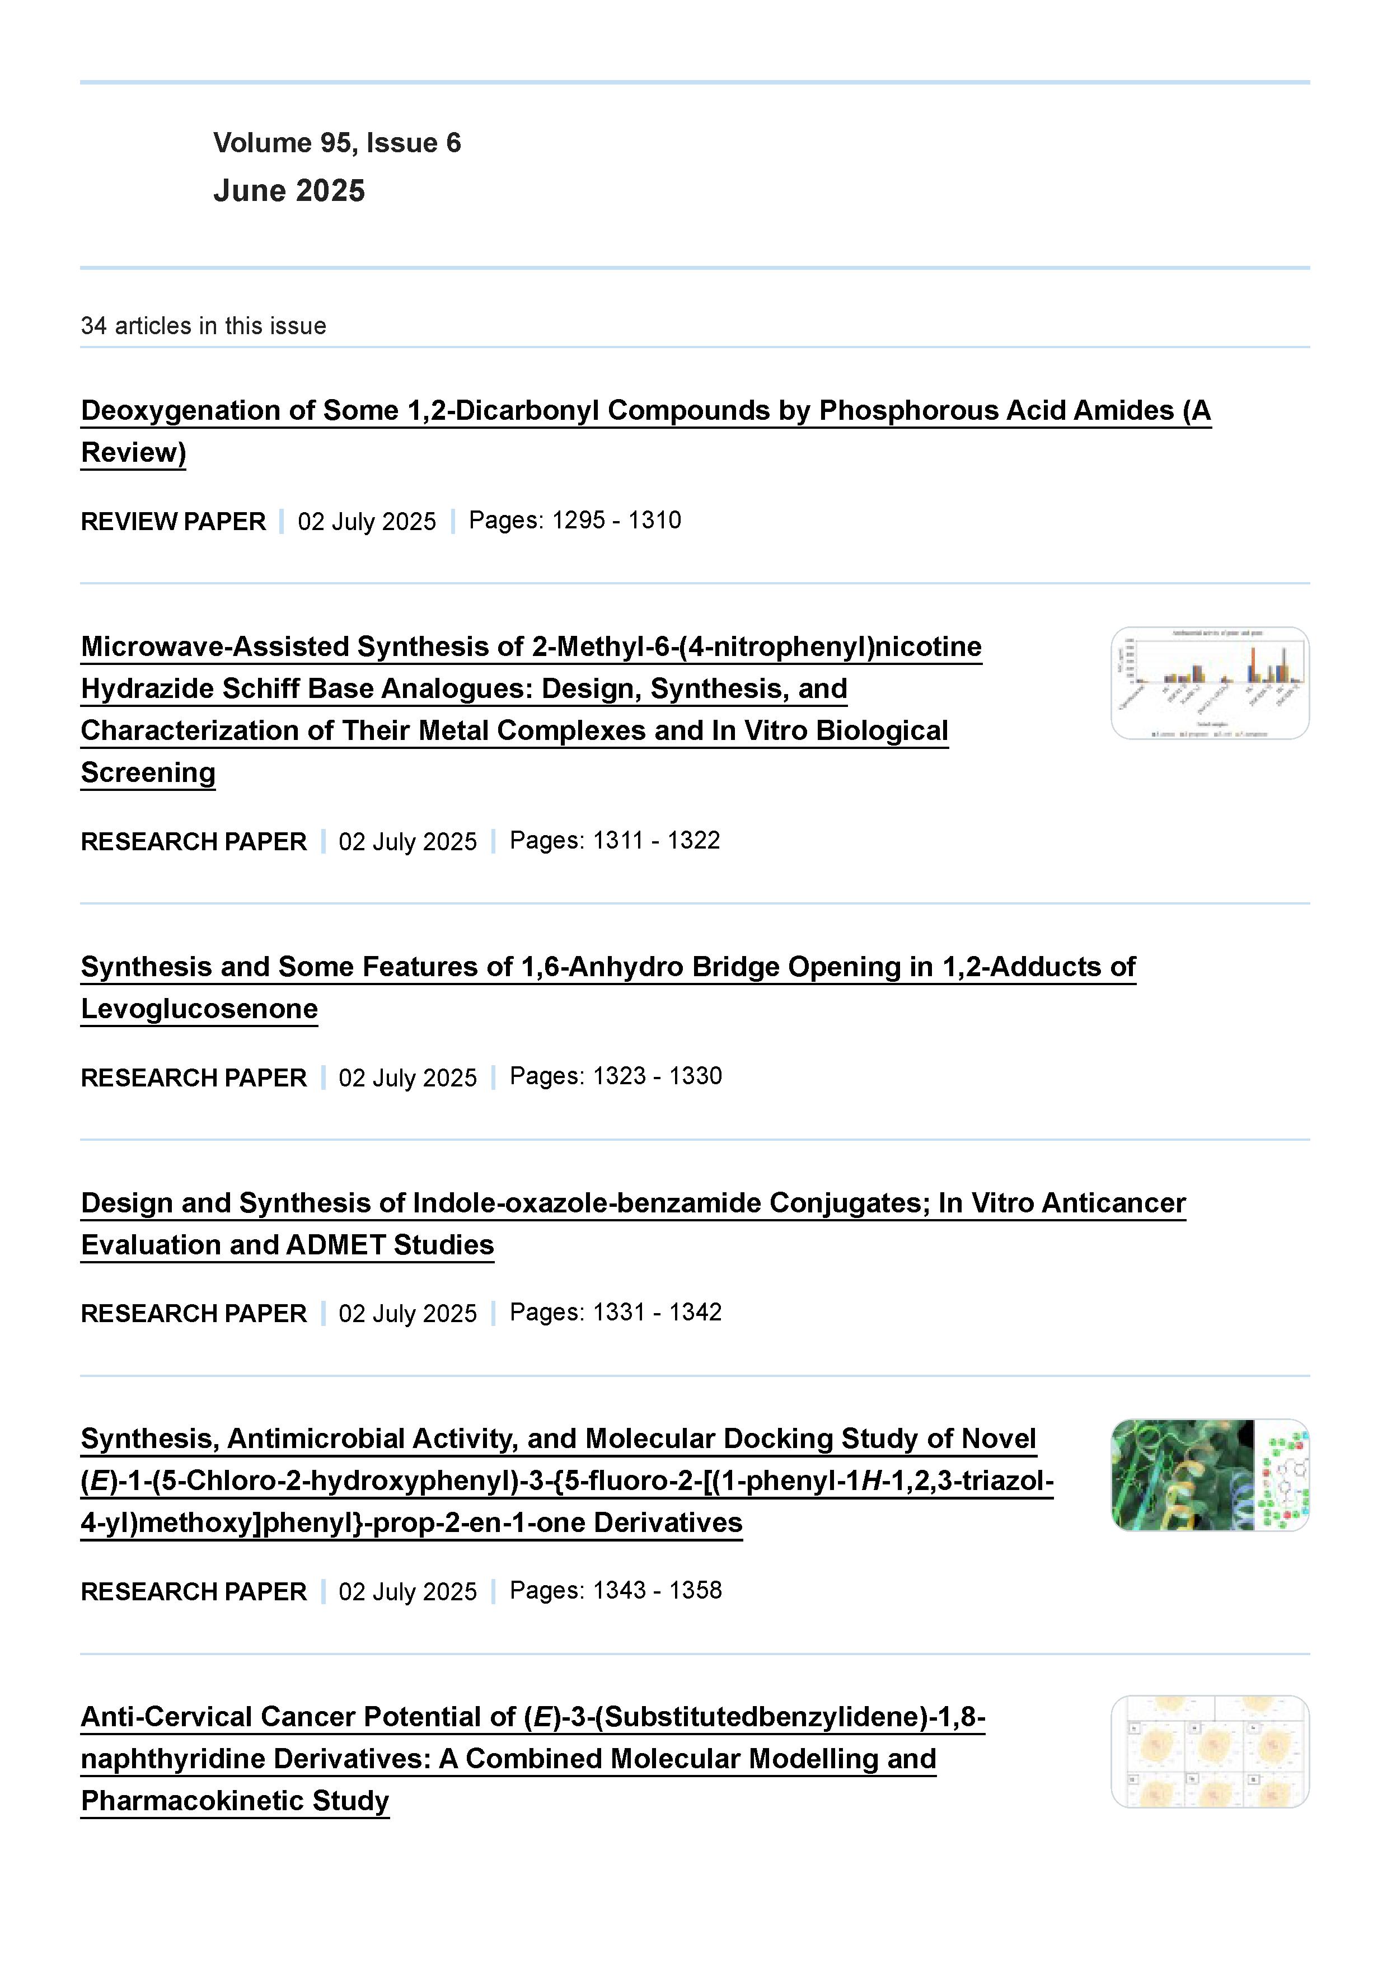The width and height of the screenshot is (1387, 1963).
Task: Open the 1,6-Anhydro Bridge Opening Levoglucosenone article
Action: click(607, 967)
